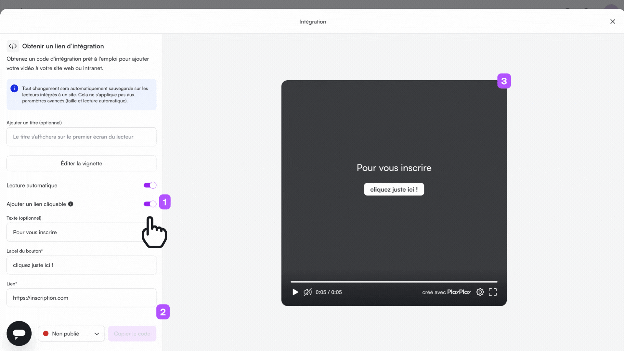The image size is (624, 351).
Task: Open the chat support bubble
Action: 19,333
